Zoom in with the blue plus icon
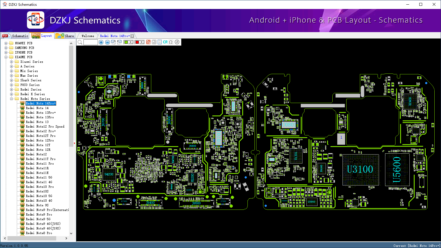The image size is (441, 248). (x=101, y=42)
